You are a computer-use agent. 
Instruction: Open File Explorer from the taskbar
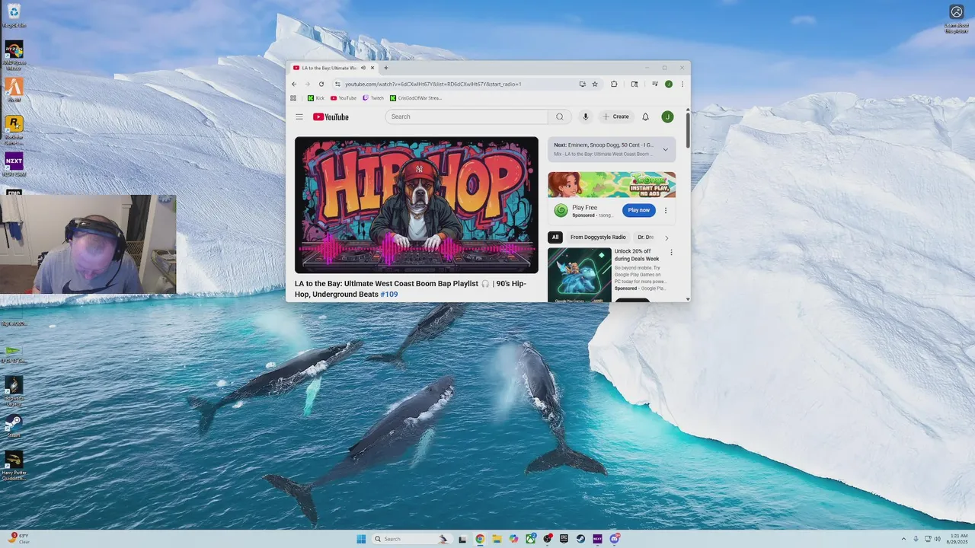pyautogui.click(x=497, y=539)
